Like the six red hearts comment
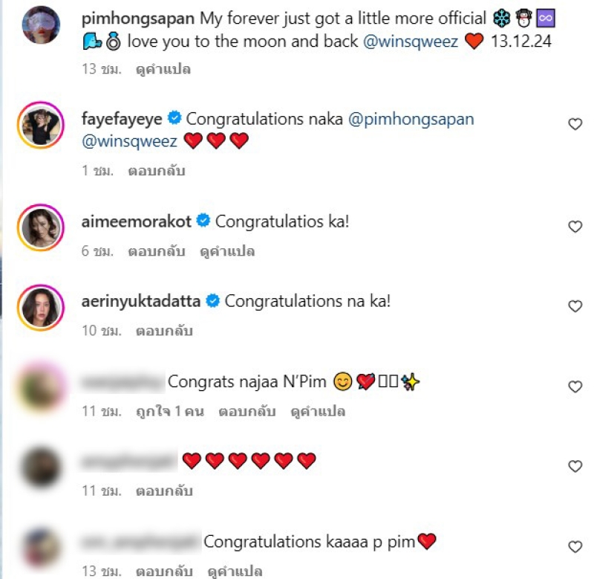This screenshot has width=594, height=579. 575,466
